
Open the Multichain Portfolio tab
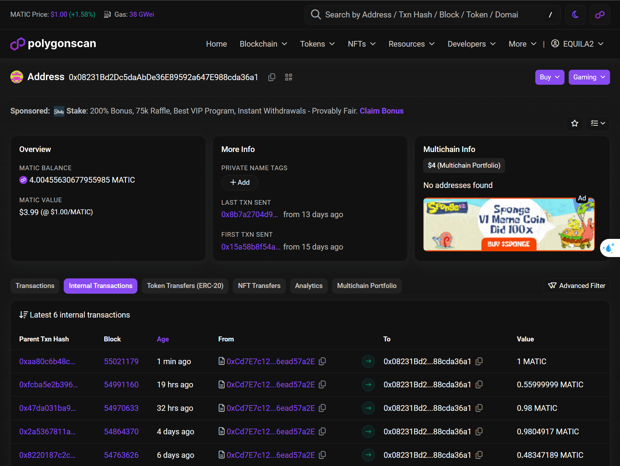click(367, 286)
